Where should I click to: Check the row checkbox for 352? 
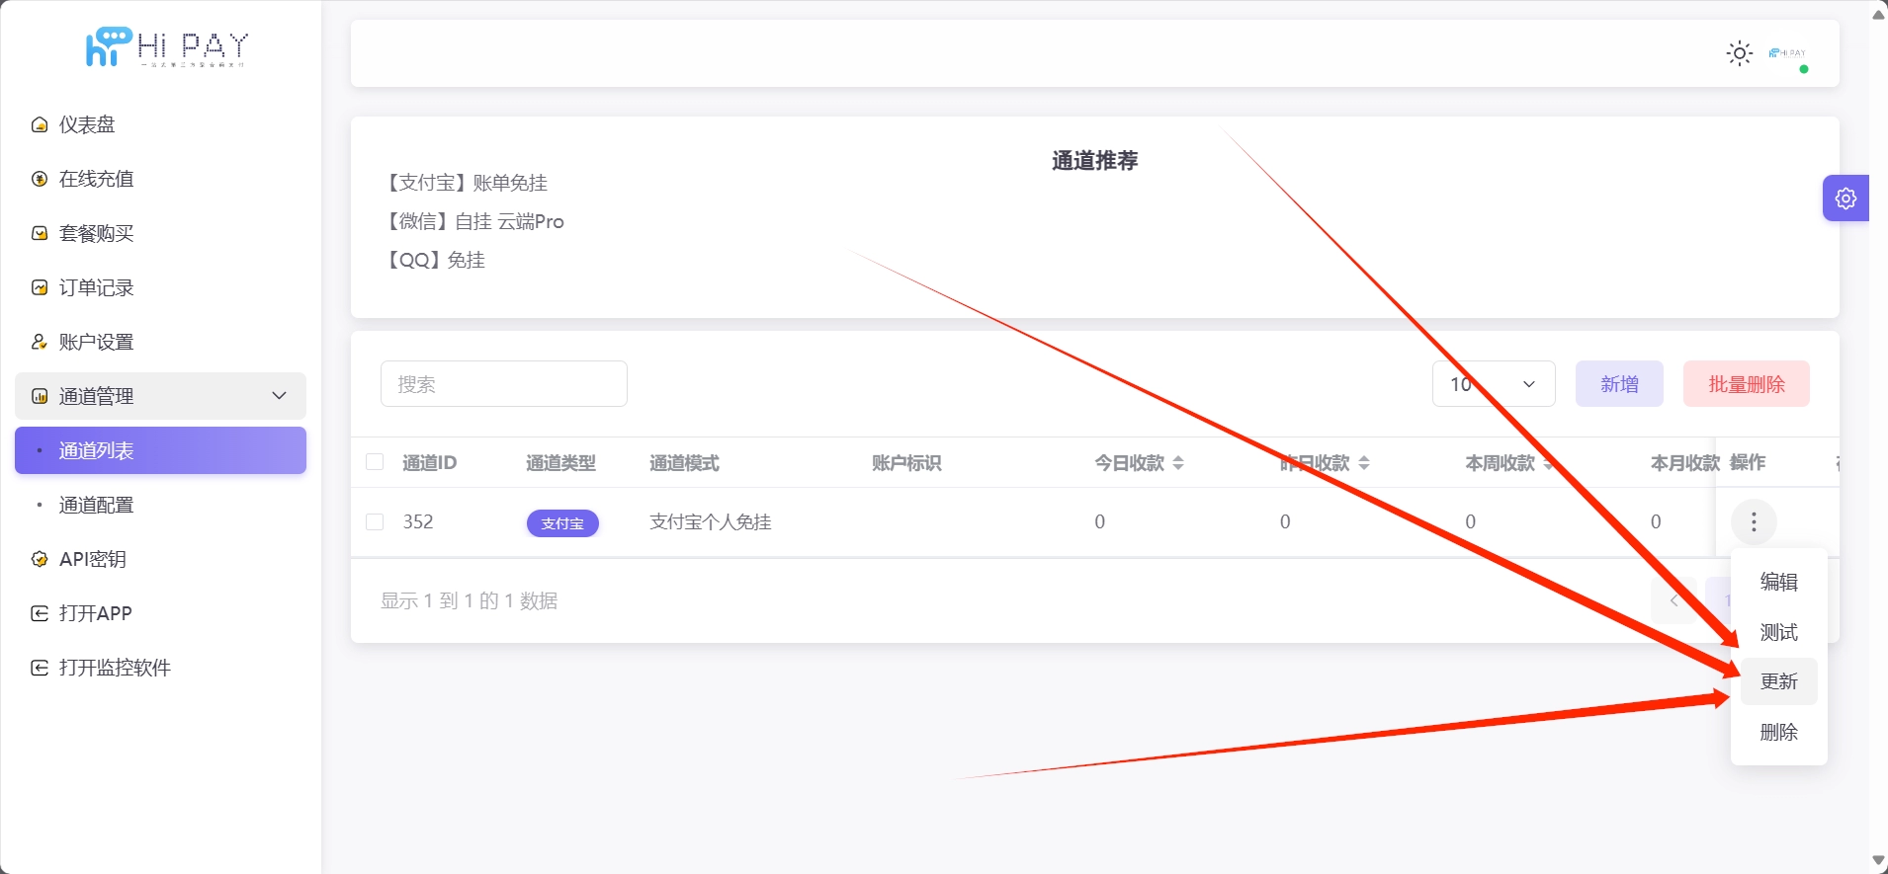[x=375, y=521]
